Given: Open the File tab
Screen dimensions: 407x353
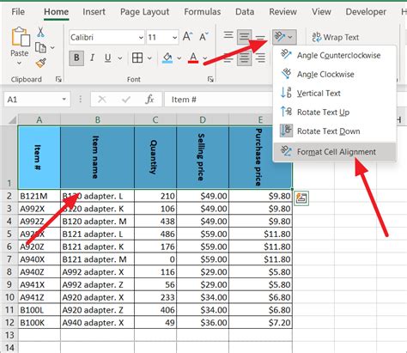Looking at the screenshot, I should click(x=18, y=12).
